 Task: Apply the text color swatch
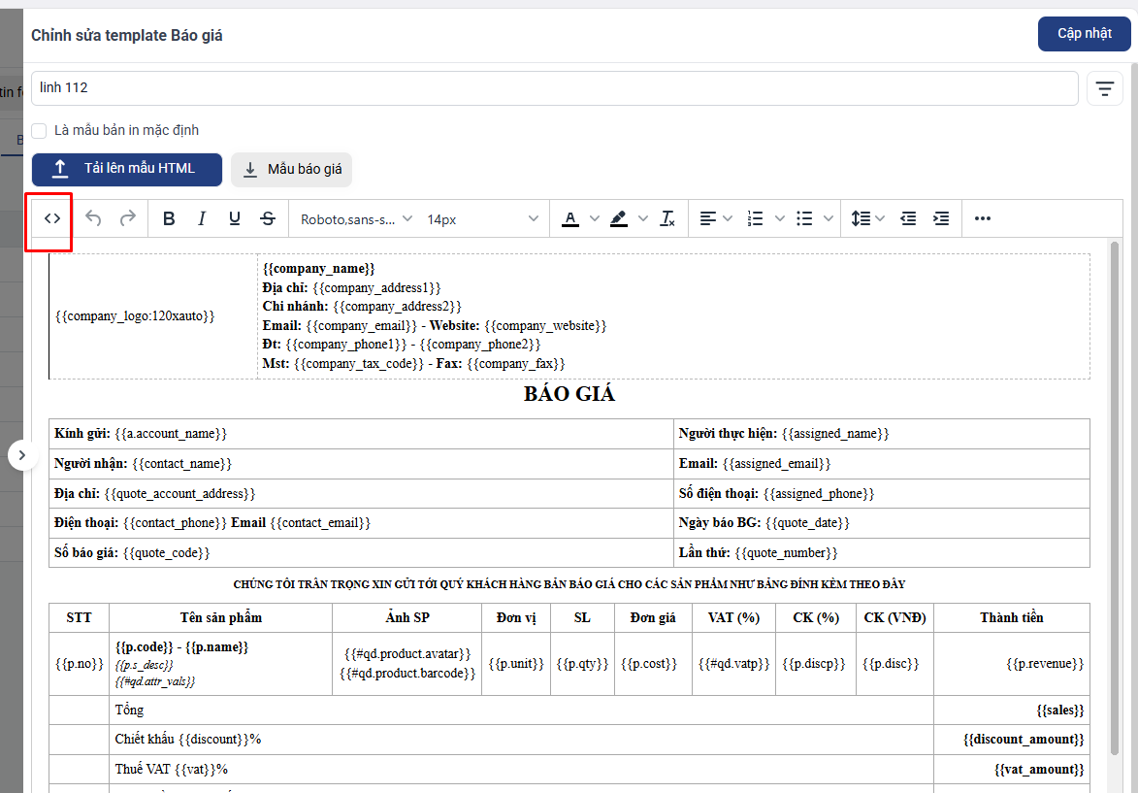tap(570, 219)
